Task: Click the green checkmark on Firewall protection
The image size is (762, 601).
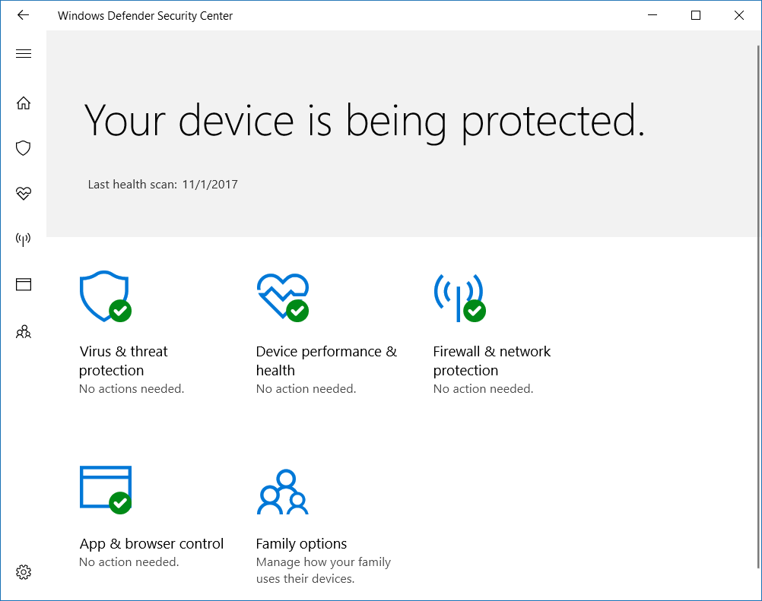Action: pos(475,312)
